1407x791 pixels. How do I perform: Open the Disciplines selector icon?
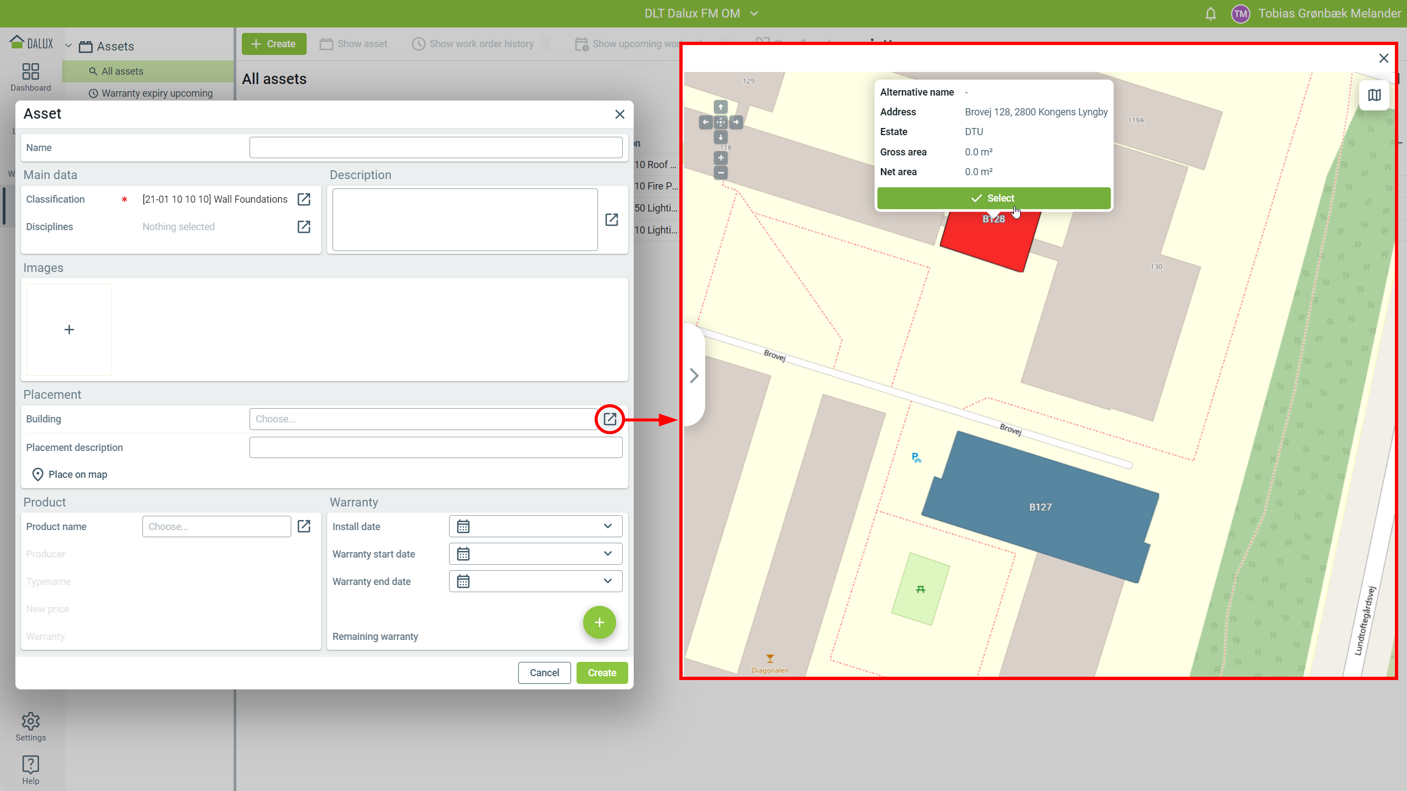click(304, 227)
